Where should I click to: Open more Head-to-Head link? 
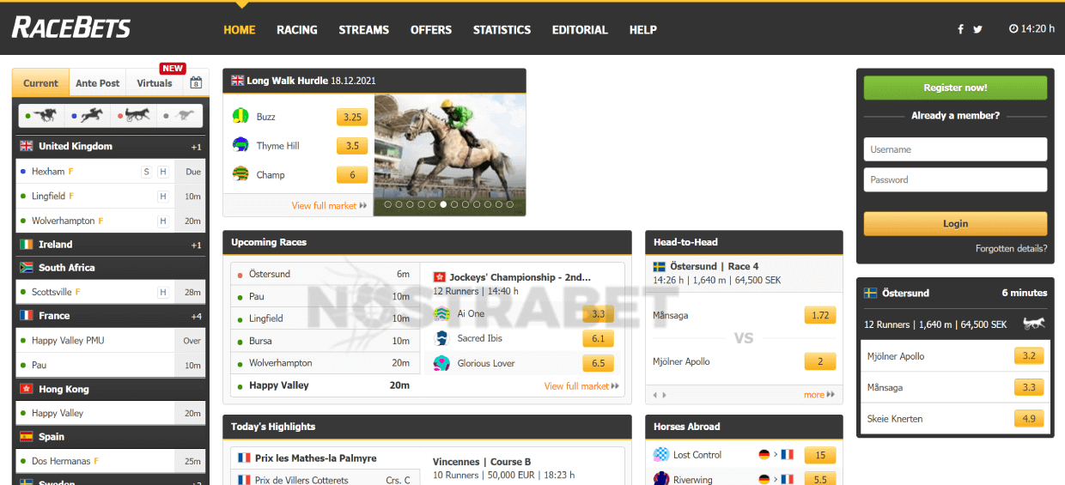[819, 395]
